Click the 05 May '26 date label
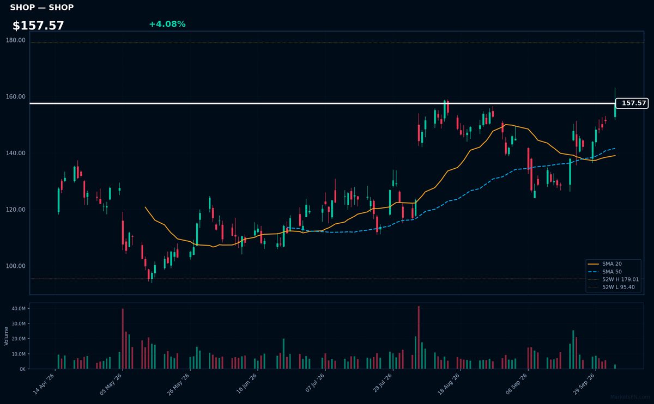Viewport: 654px width, 404px height. (x=112, y=383)
